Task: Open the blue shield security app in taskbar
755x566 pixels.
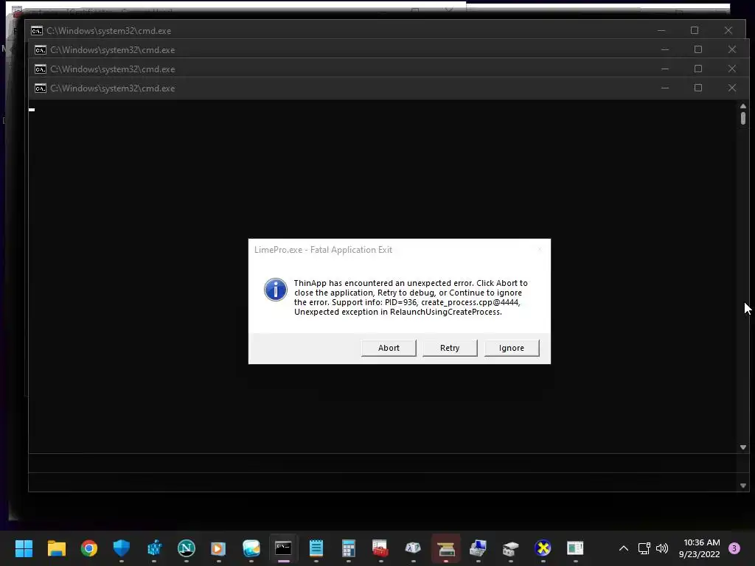Action: point(122,548)
